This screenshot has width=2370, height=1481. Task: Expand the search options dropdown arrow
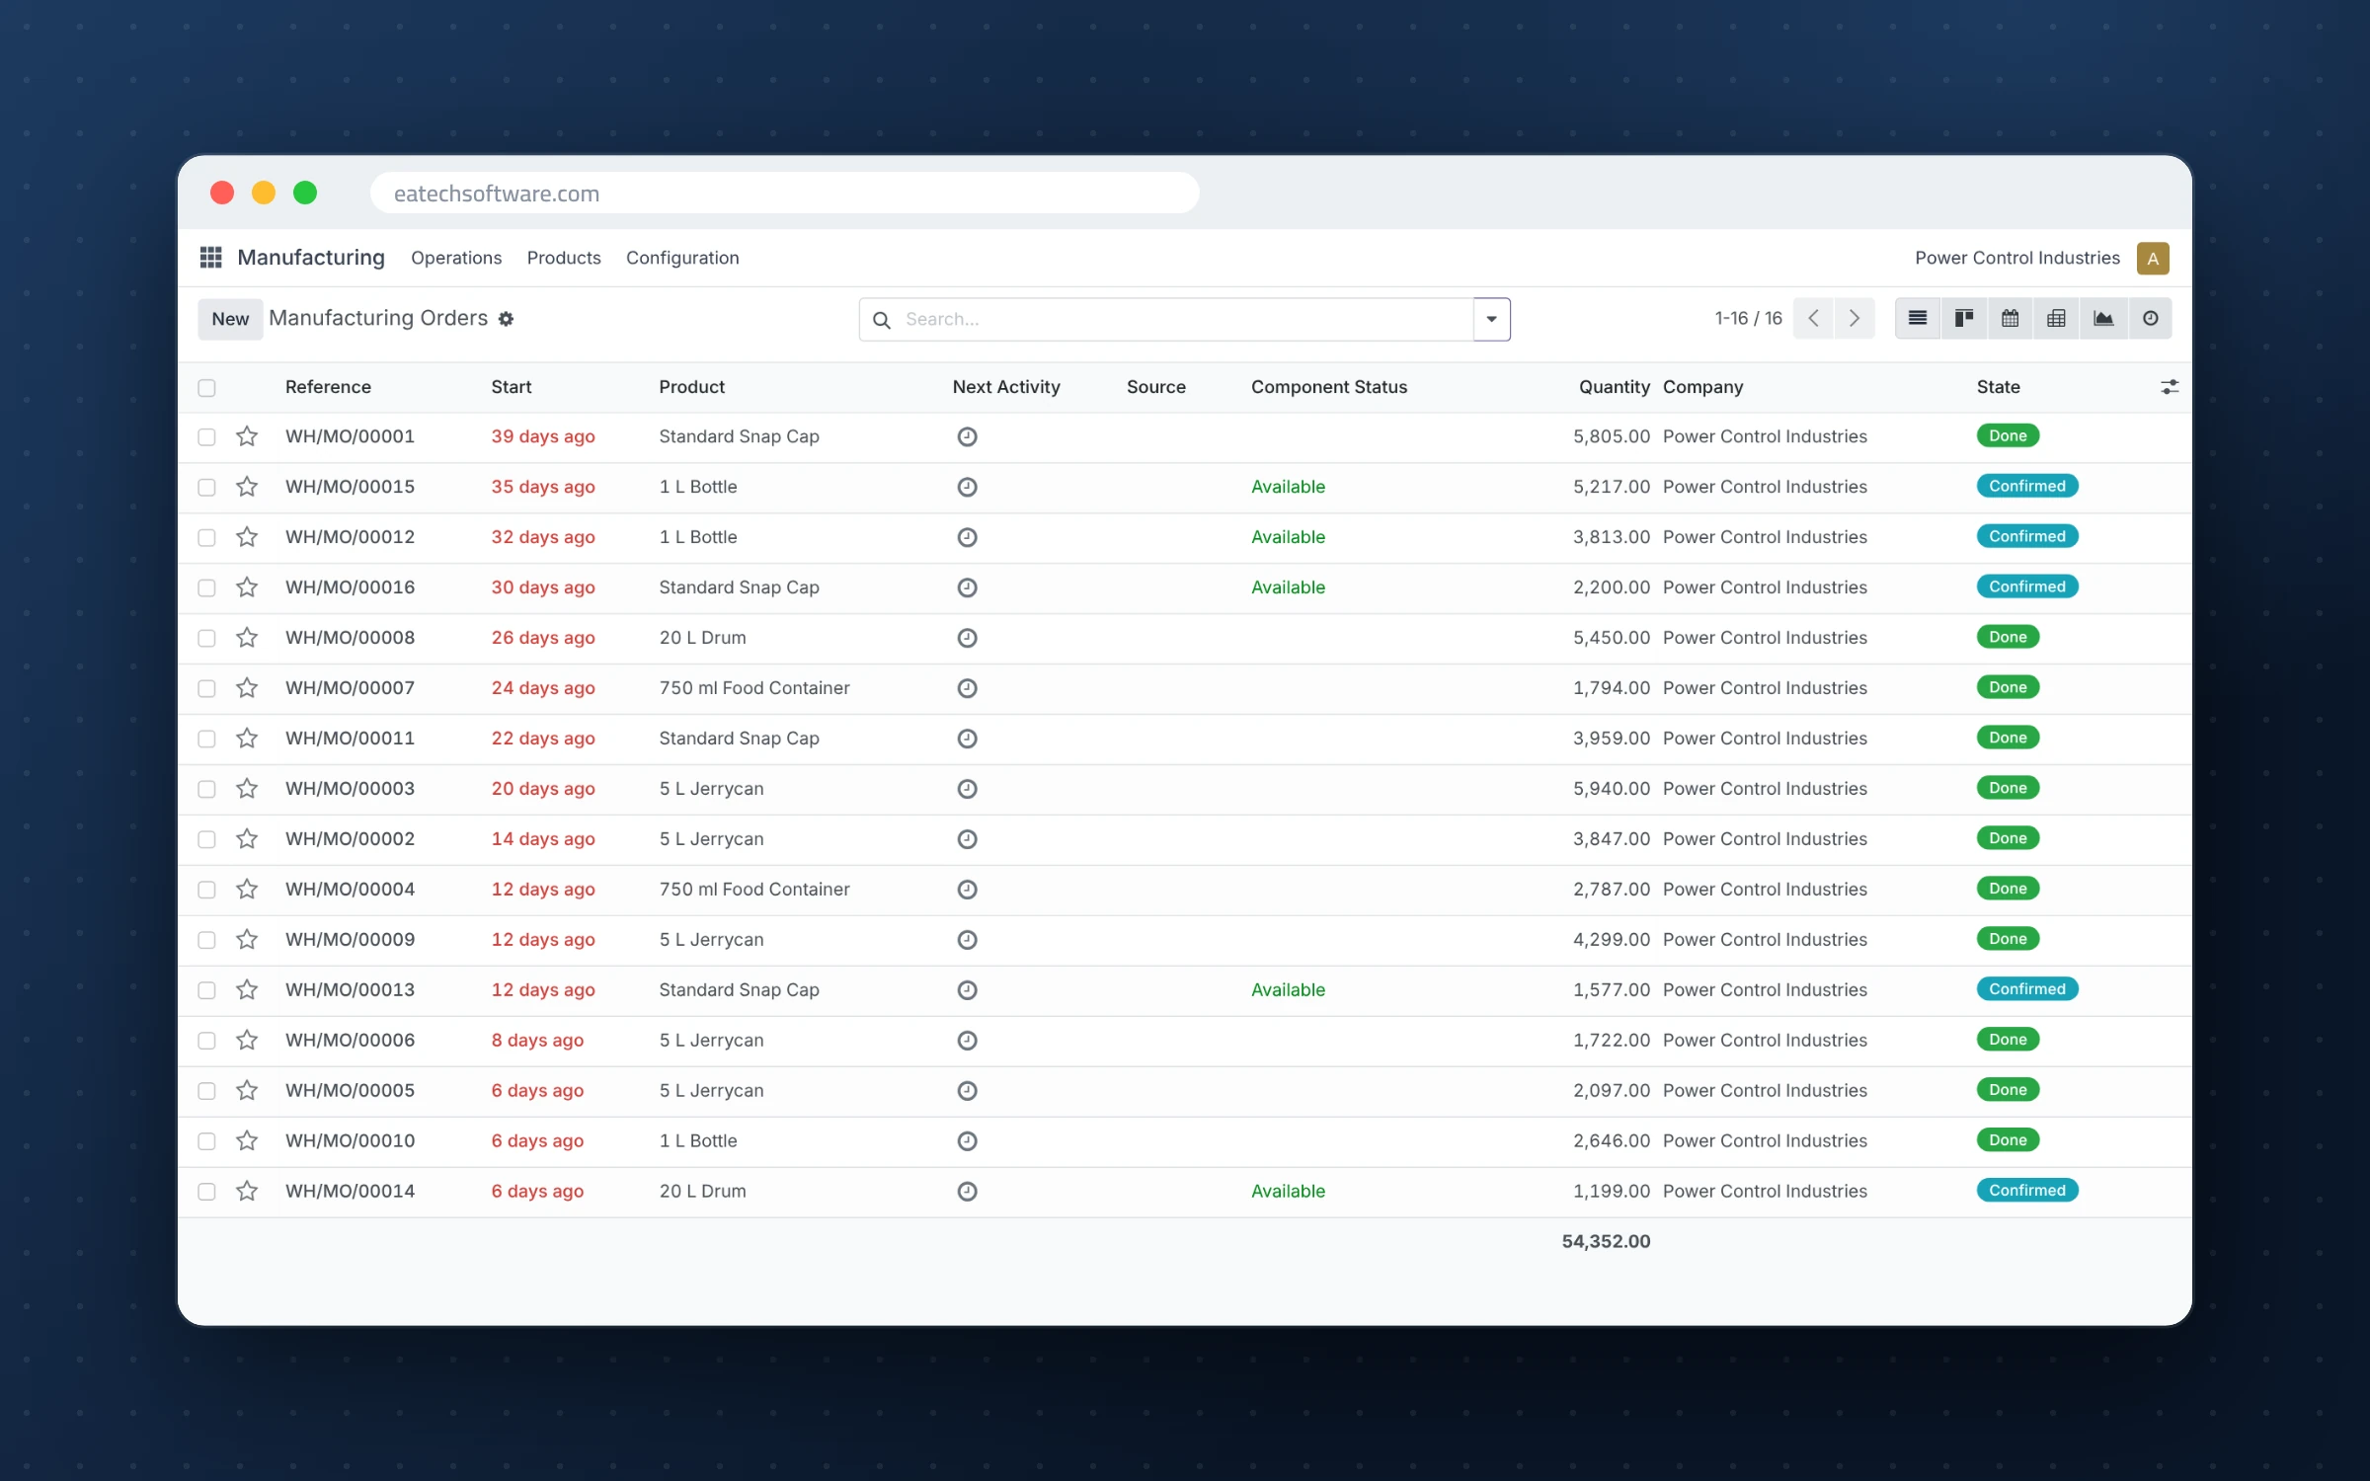[1492, 319]
